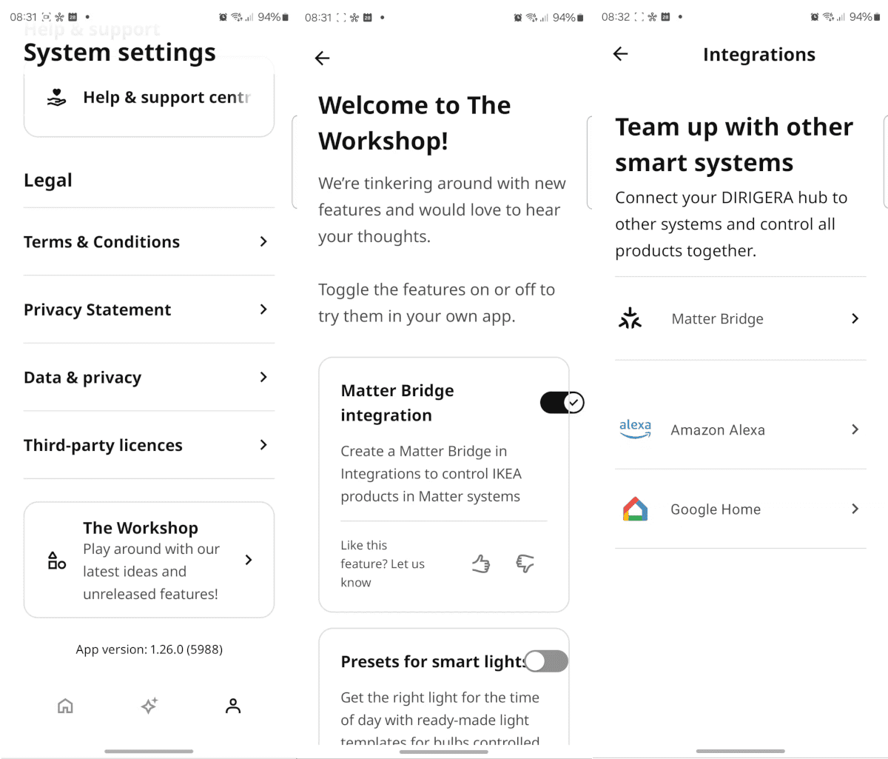Tap the App version text
This screenshot has height=759, width=888.
click(149, 649)
